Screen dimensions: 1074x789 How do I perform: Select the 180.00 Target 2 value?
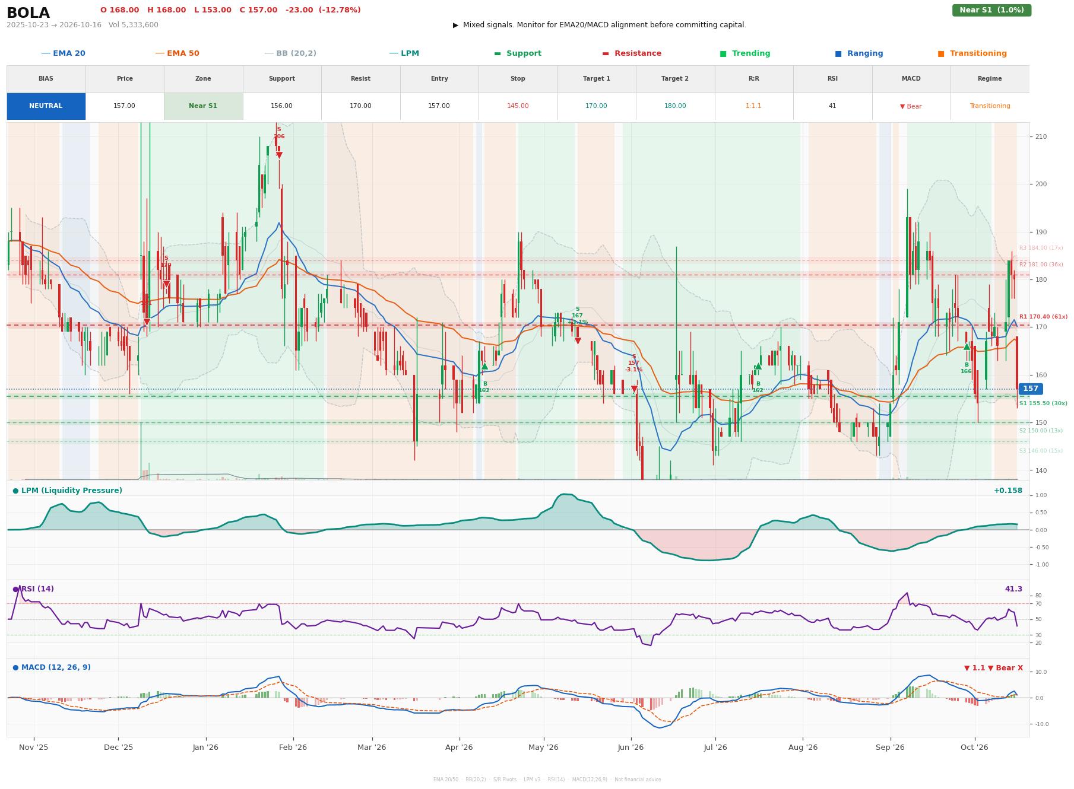(675, 106)
